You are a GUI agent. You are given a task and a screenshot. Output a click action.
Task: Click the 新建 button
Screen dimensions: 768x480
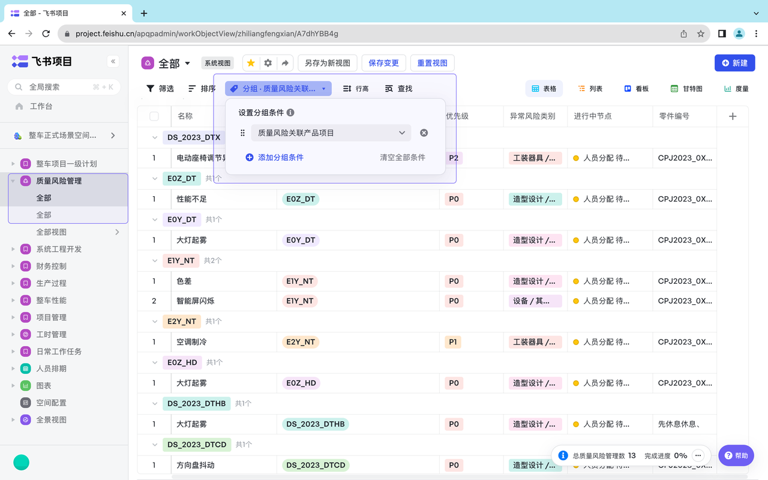click(735, 63)
